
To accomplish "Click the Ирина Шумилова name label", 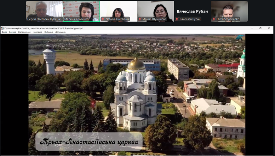I will tap(153, 19).
